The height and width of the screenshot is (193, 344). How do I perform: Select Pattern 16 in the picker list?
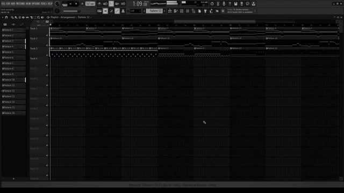click(13, 113)
